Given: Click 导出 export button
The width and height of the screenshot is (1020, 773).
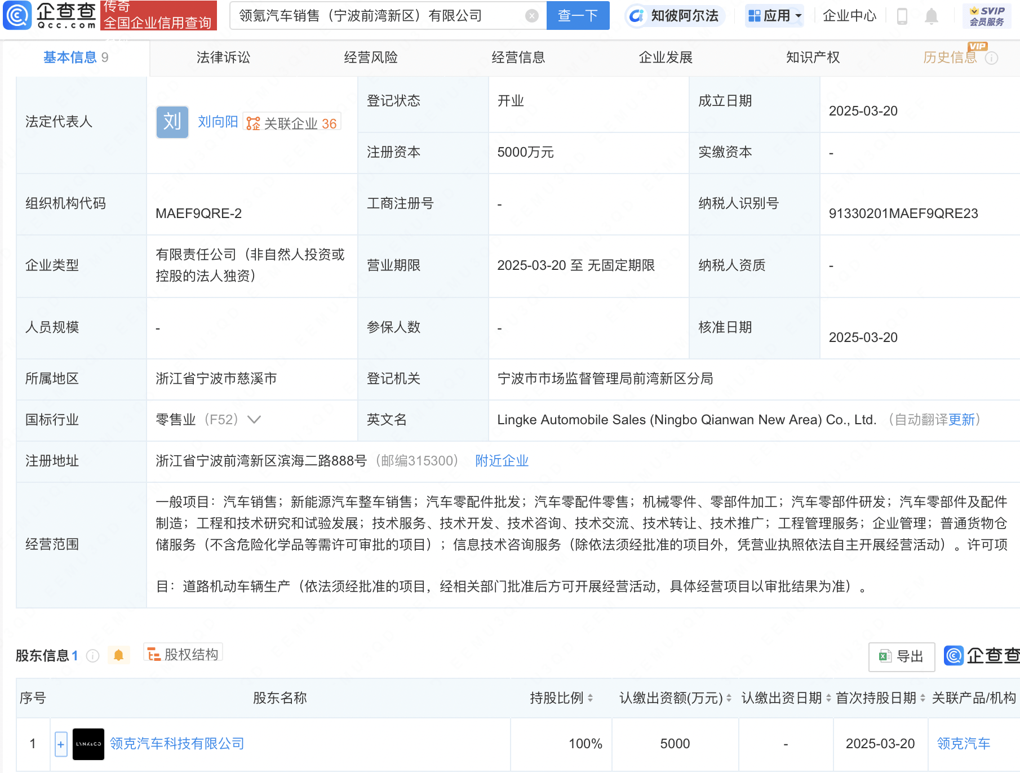Looking at the screenshot, I should [x=902, y=656].
